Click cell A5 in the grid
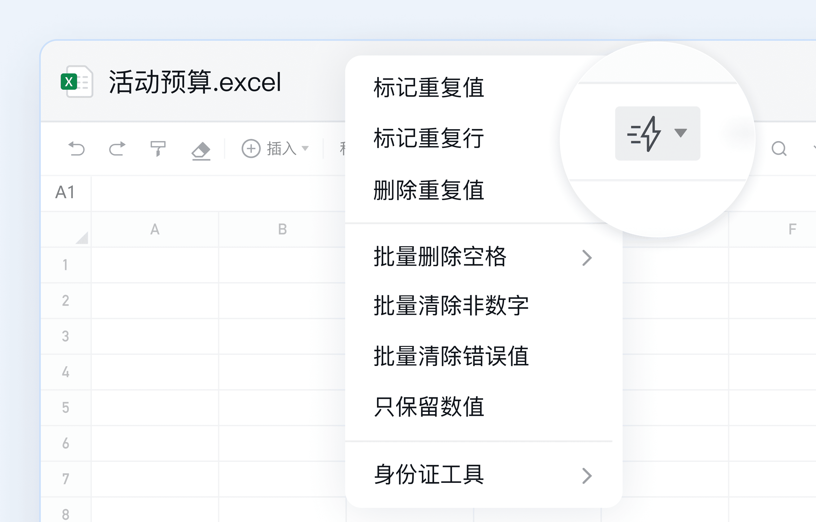 click(155, 408)
